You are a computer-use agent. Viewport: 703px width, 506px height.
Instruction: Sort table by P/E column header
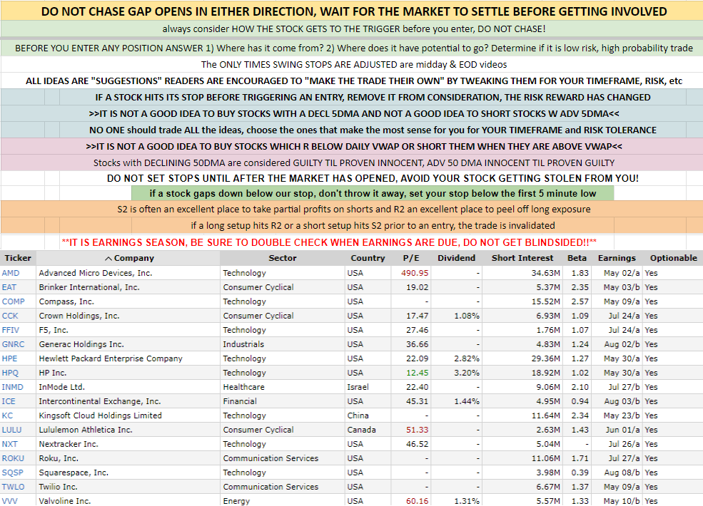(x=411, y=258)
